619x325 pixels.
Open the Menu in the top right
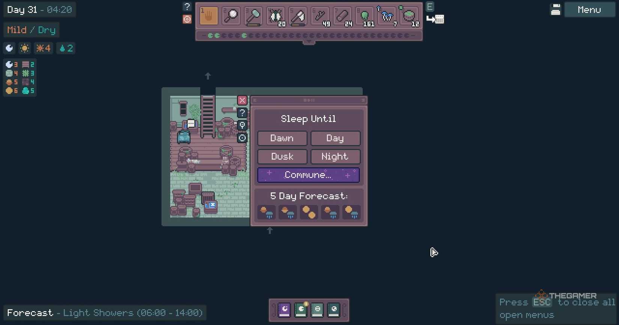589,10
